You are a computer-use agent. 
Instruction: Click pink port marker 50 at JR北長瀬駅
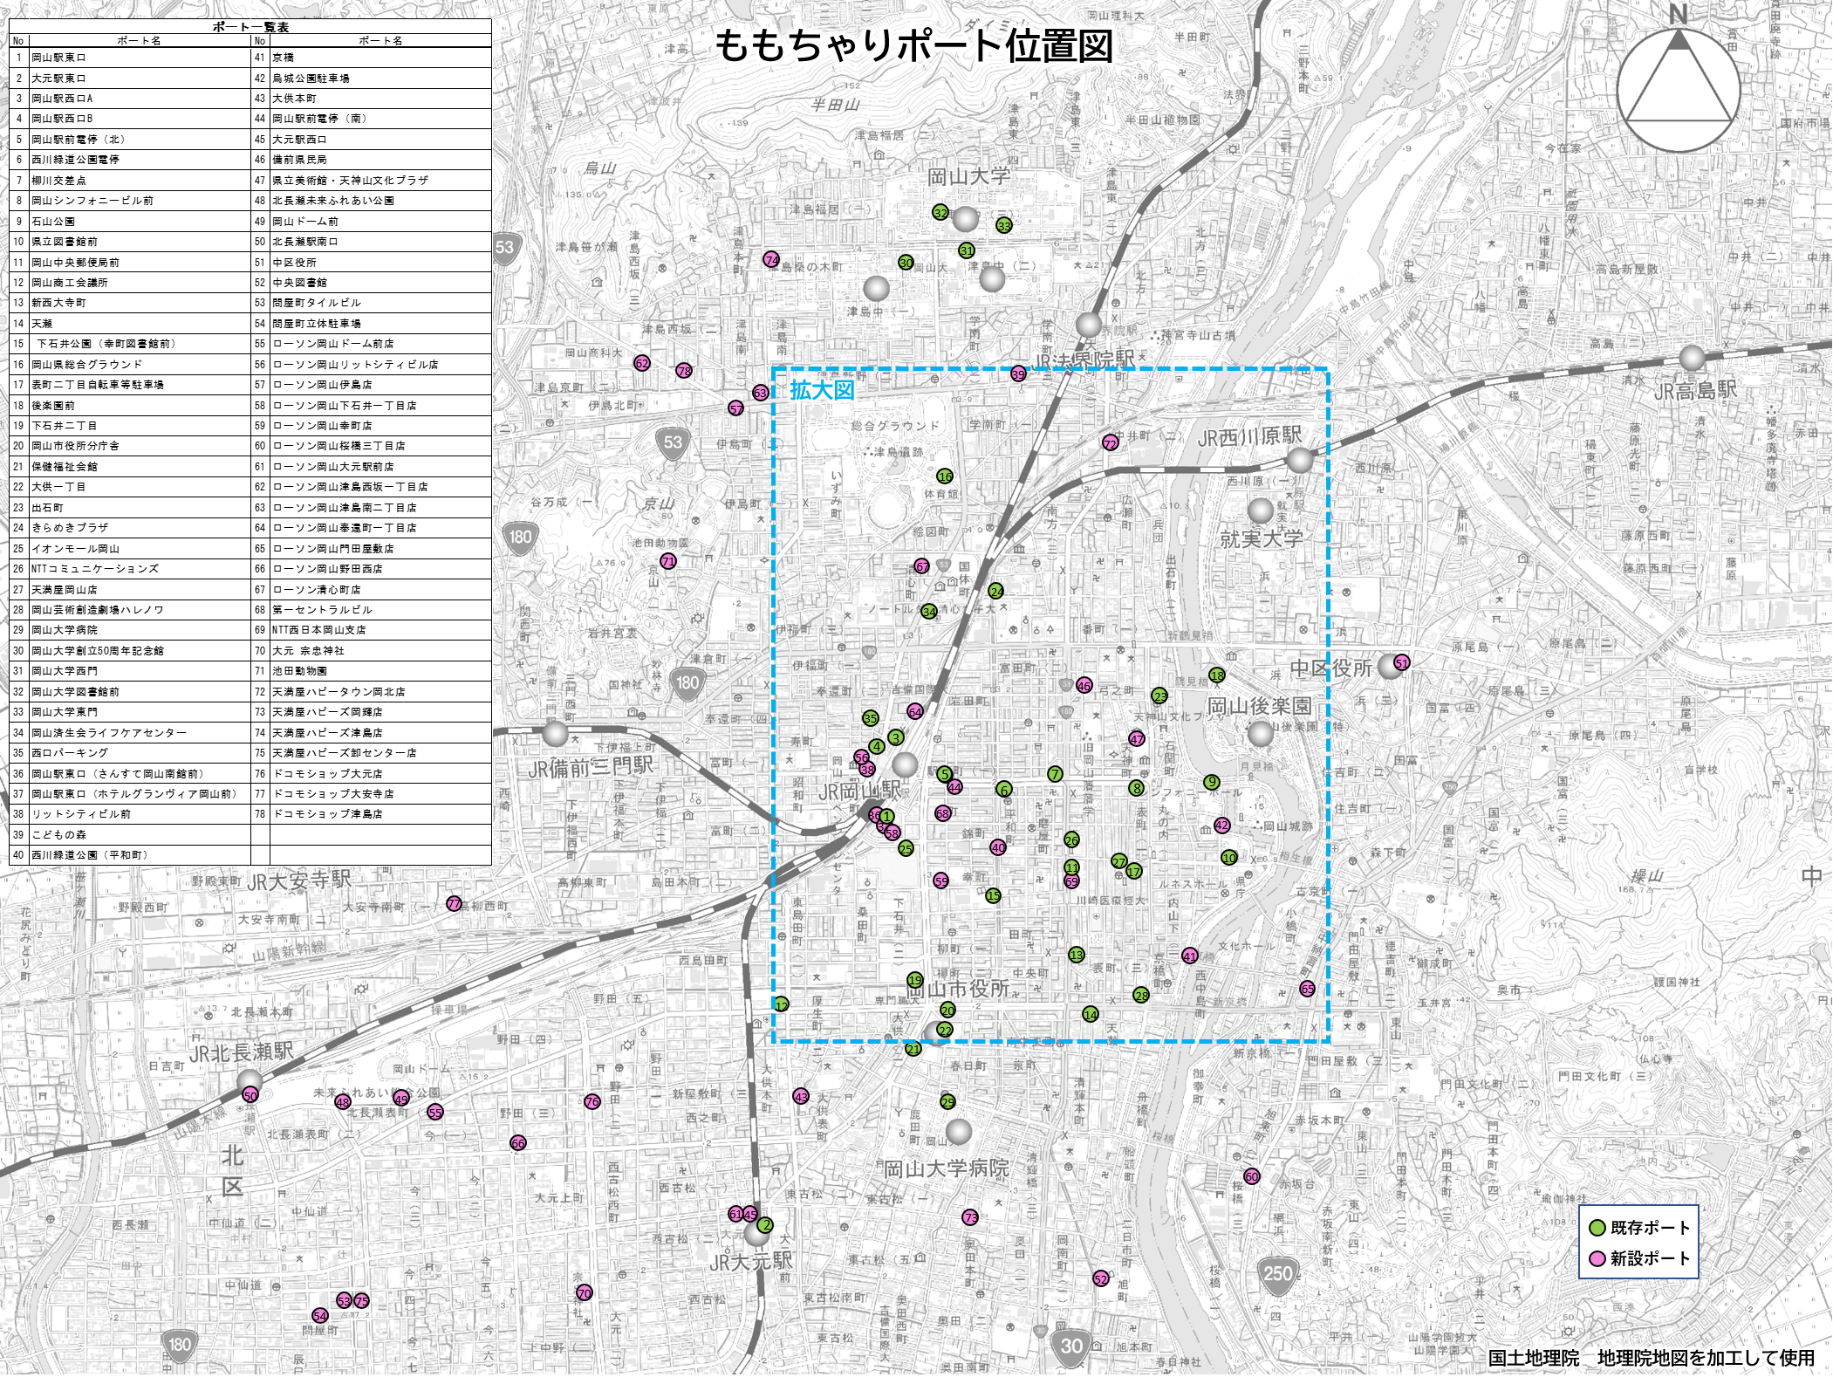(x=250, y=1095)
